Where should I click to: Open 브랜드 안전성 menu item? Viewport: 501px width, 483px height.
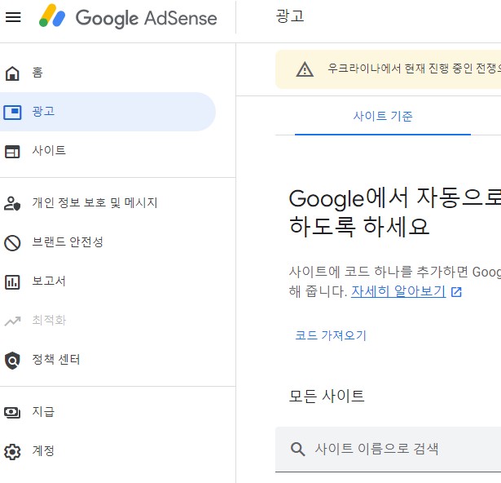tap(68, 241)
